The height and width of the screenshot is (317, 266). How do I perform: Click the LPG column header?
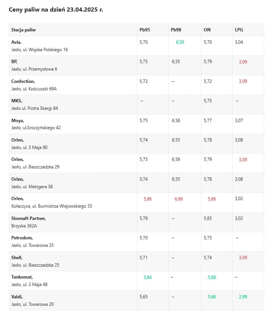click(239, 30)
